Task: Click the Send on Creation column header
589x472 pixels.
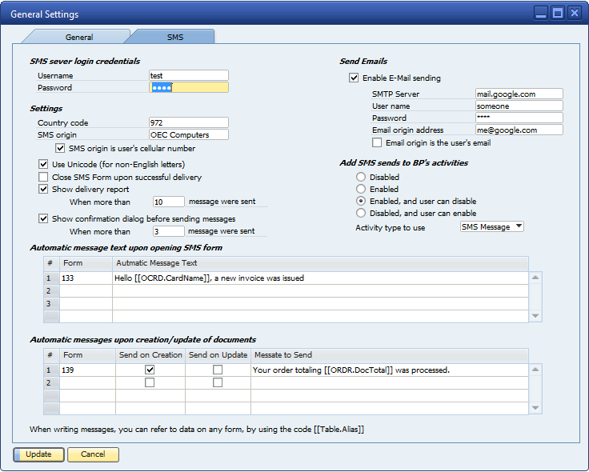Action: (x=150, y=355)
